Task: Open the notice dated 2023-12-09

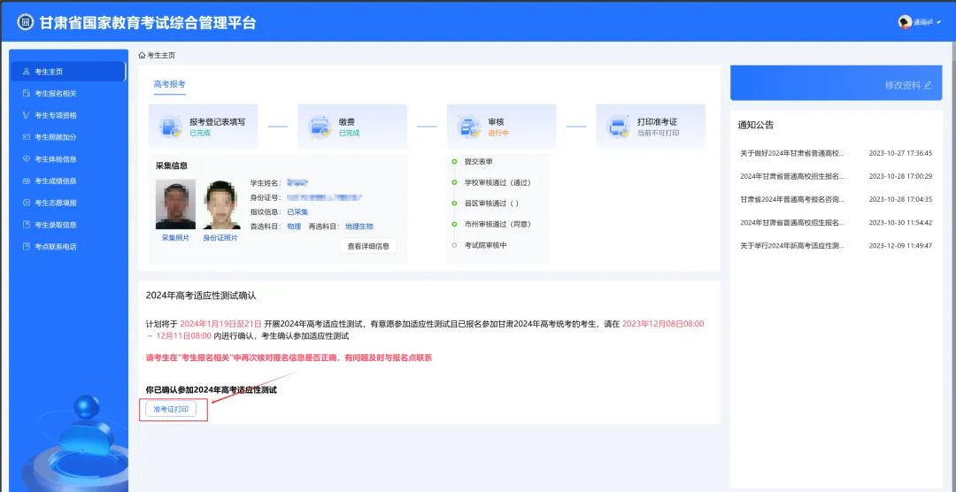Action: tap(792, 245)
